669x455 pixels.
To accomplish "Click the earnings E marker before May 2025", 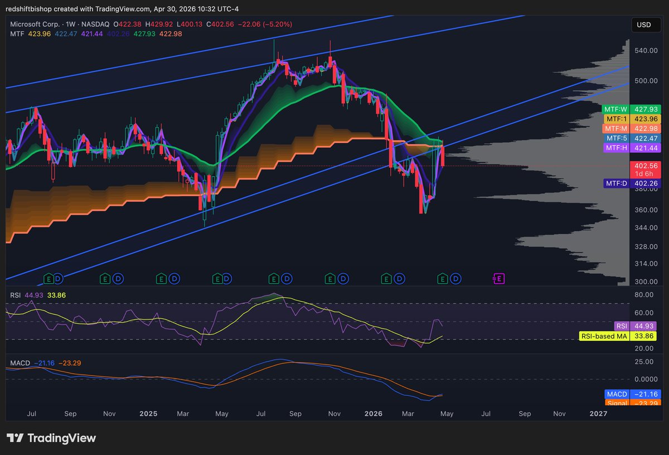I will (217, 278).
